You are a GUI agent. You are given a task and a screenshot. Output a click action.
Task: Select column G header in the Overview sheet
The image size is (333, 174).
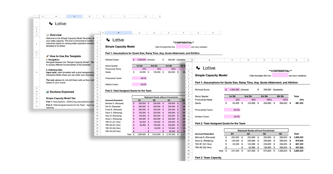pos(145,16)
